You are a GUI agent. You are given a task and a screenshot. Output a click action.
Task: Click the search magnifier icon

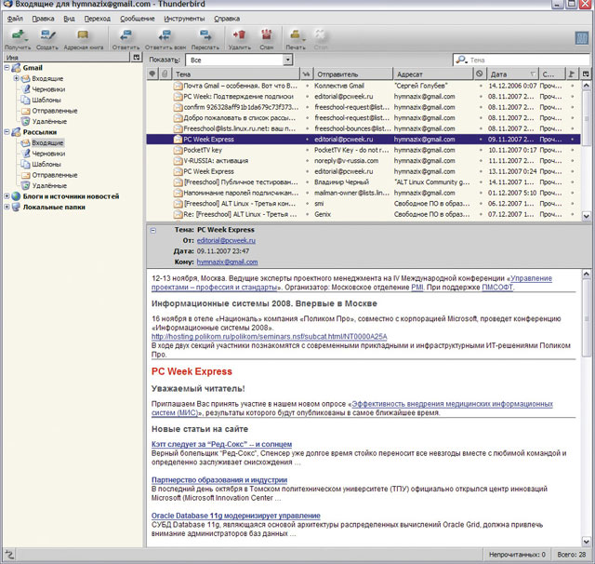coord(461,60)
